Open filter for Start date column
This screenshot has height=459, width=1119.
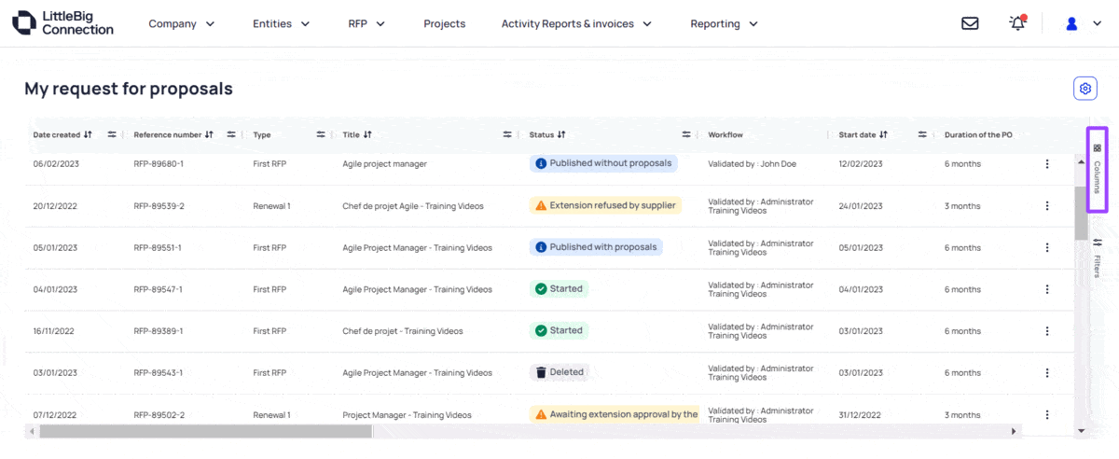click(922, 135)
